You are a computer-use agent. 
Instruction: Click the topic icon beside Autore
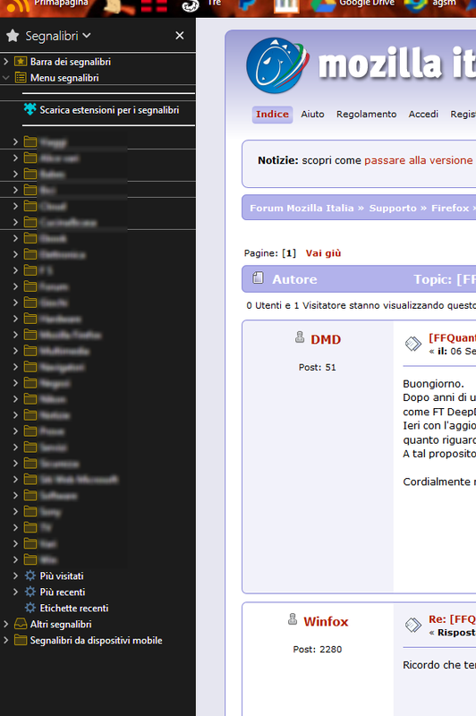pos(258,277)
